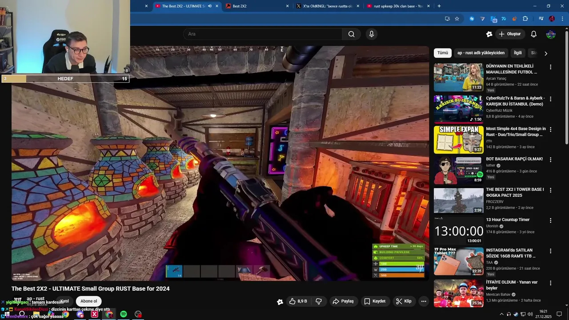
Task: Open options for CyberRulzTv video
Action: point(550,99)
